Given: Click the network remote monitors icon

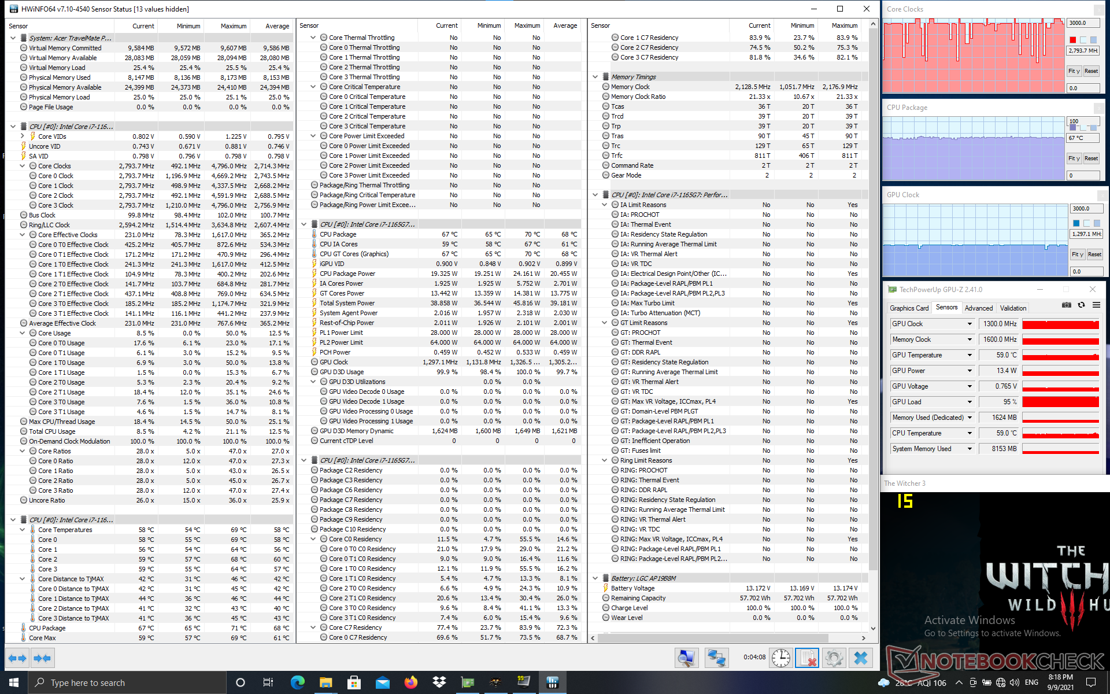Looking at the screenshot, I should click(716, 658).
